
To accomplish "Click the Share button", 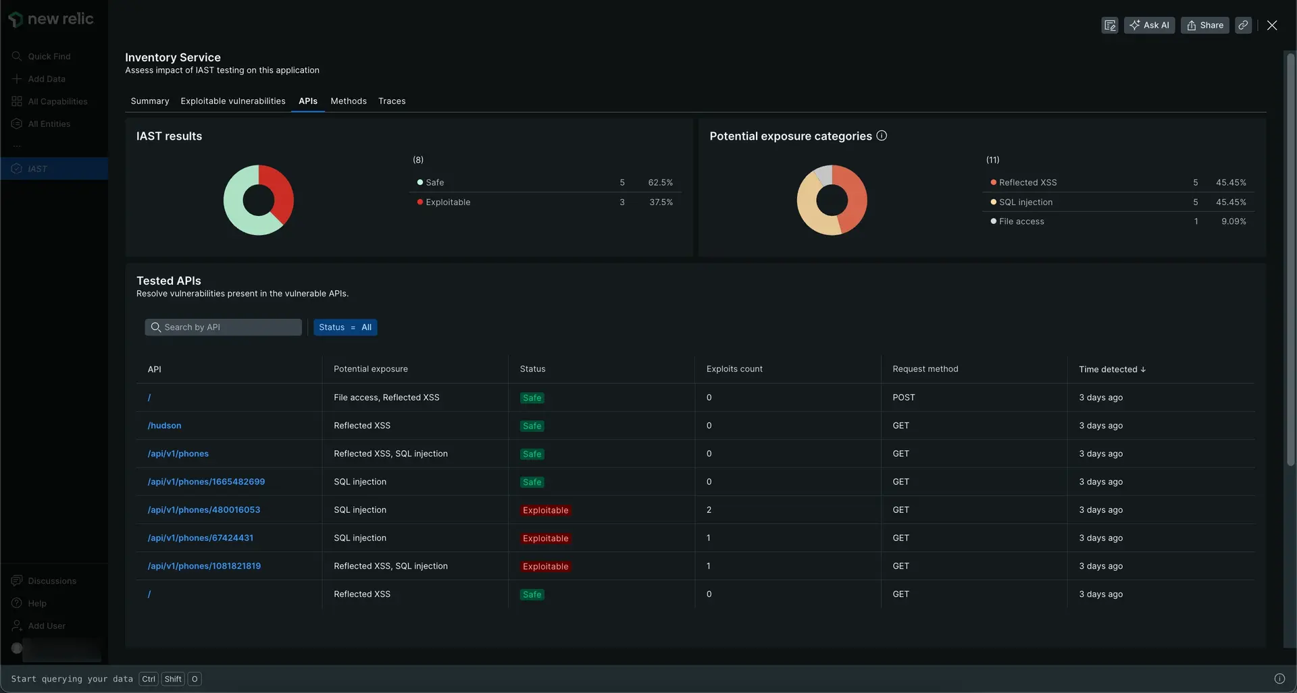I will (1204, 25).
